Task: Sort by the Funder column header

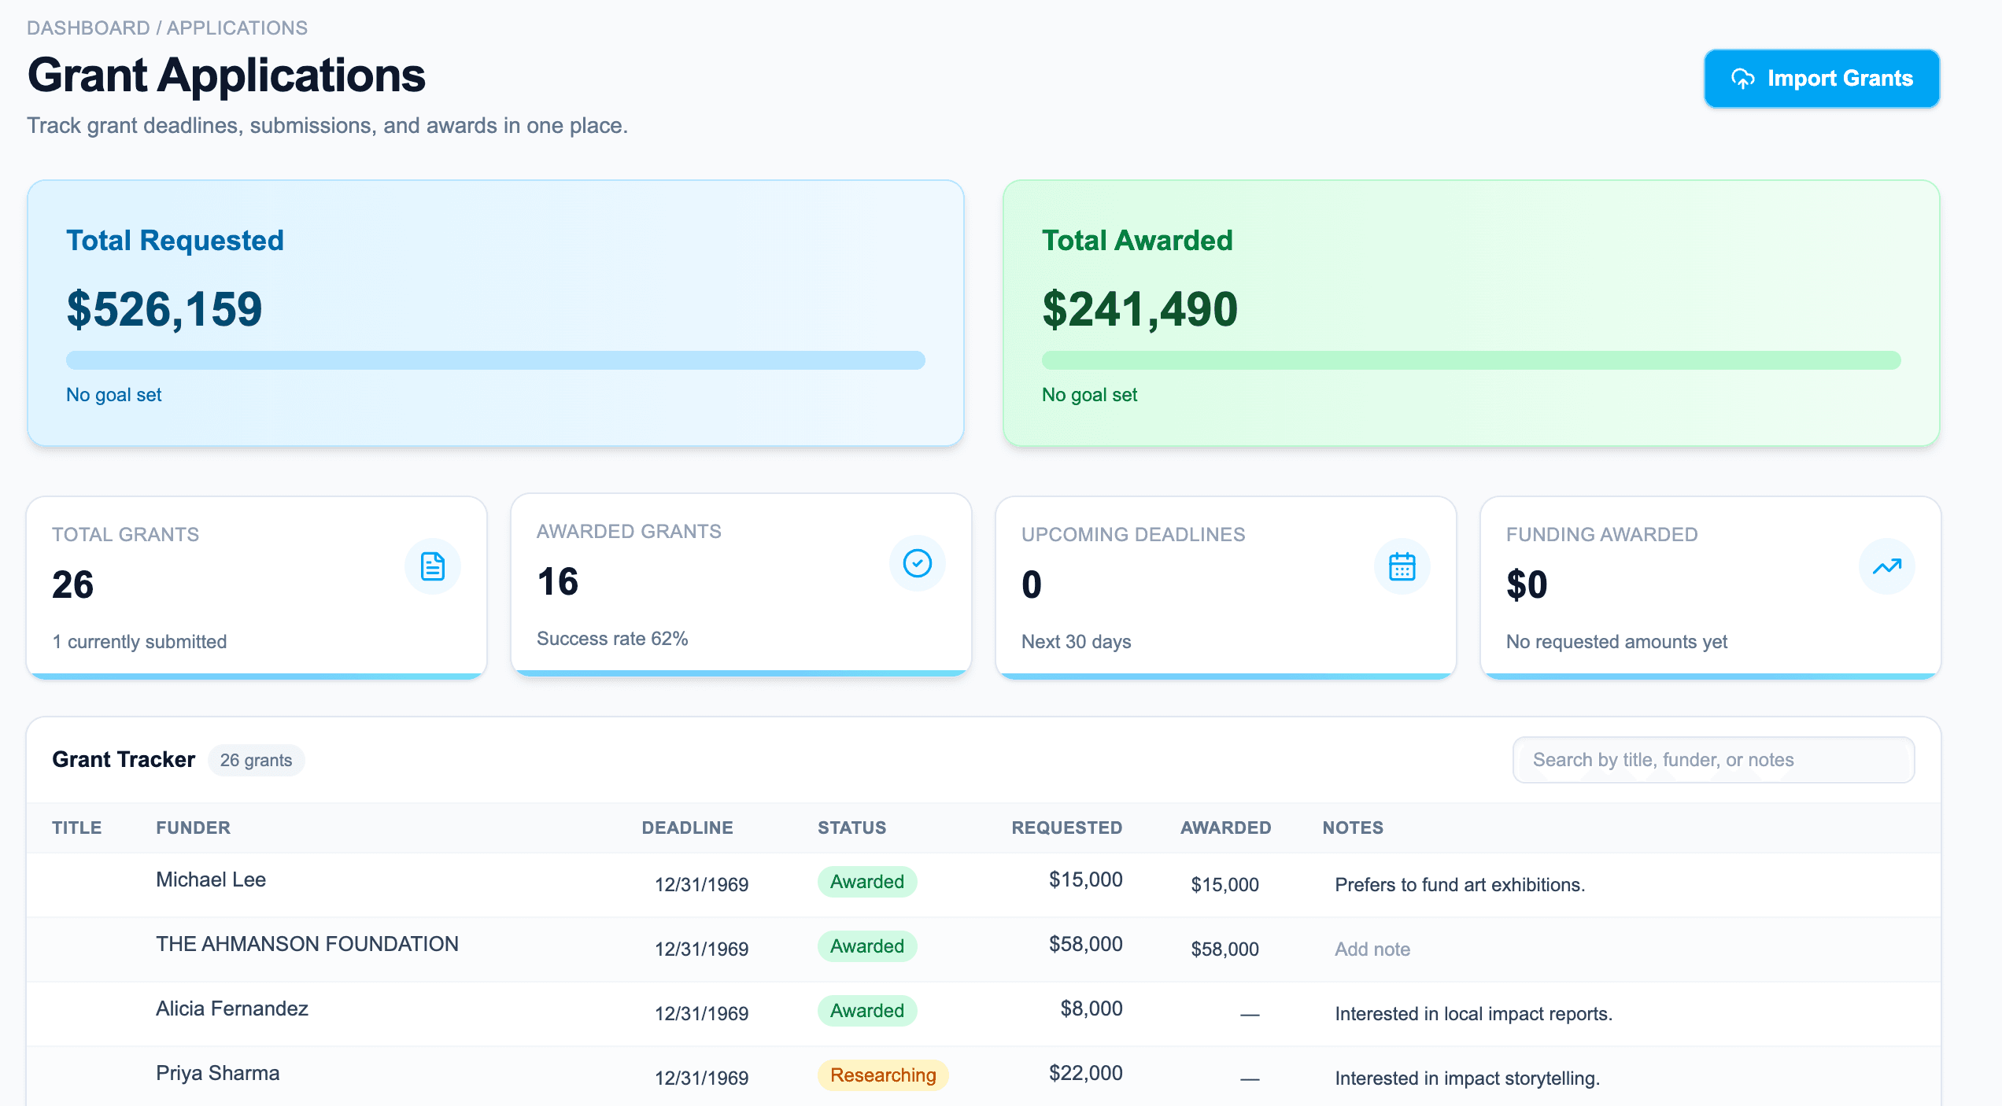Action: click(x=193, y=828)
